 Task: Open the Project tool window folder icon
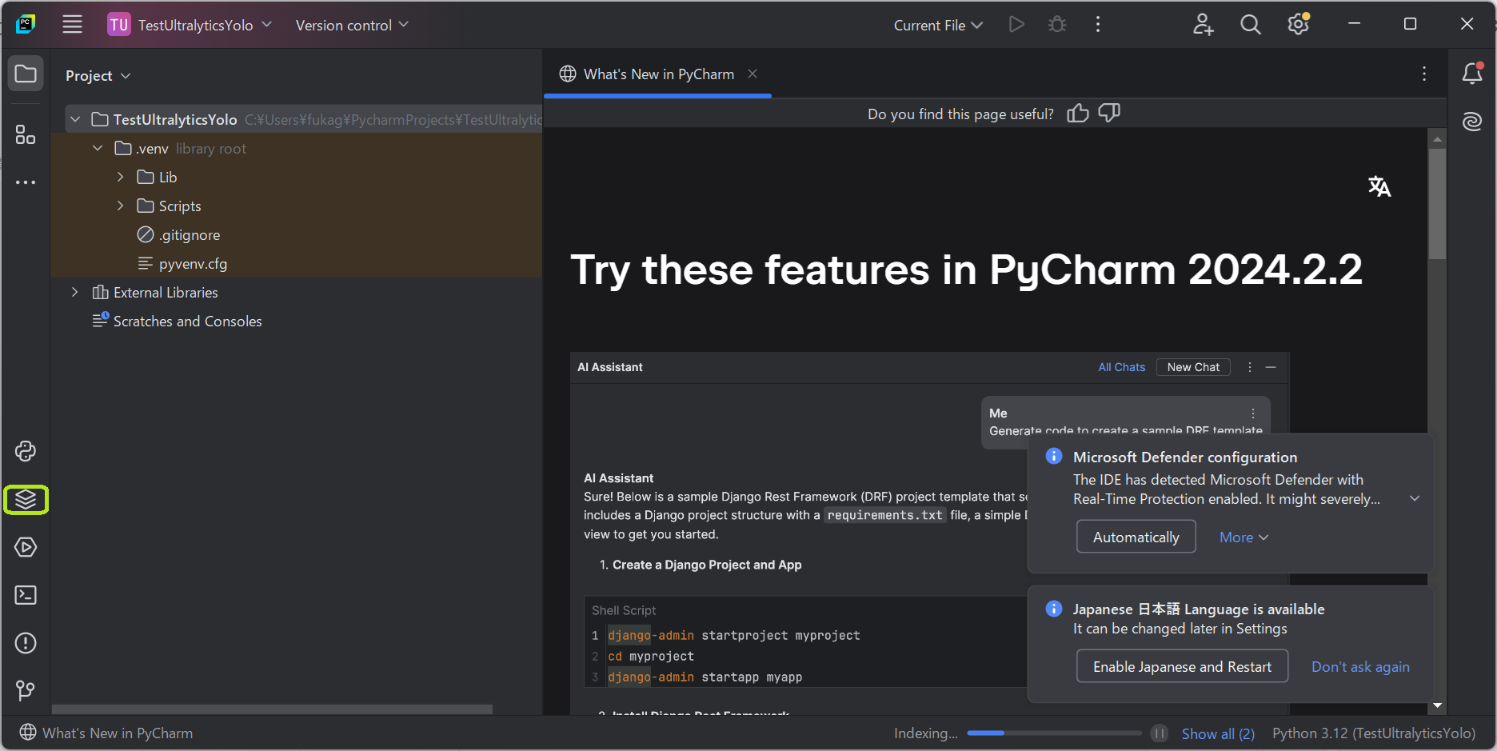(26, 74)
